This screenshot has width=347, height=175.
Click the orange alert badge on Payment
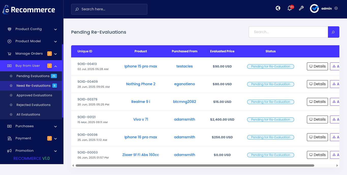pyautogui.click(x=50, y=138)
